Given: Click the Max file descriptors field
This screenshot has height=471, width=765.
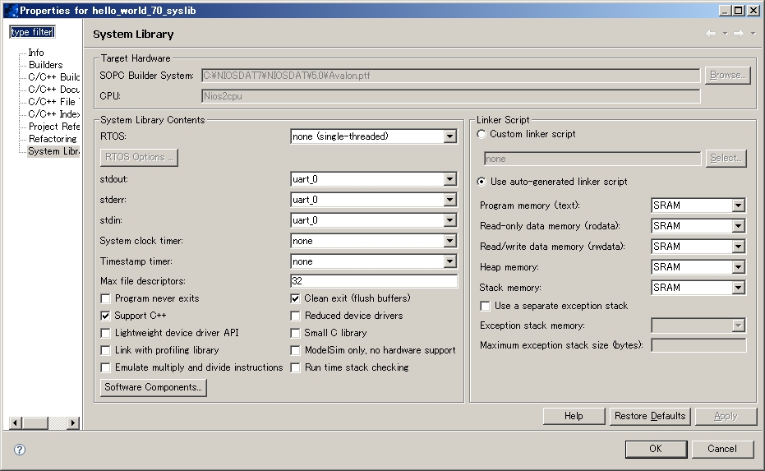Looking at the screenshot, I should tap(373, 281).
